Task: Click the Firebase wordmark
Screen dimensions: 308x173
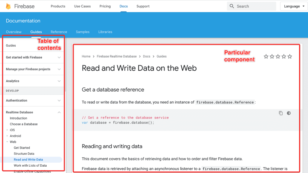Action: 24,6
